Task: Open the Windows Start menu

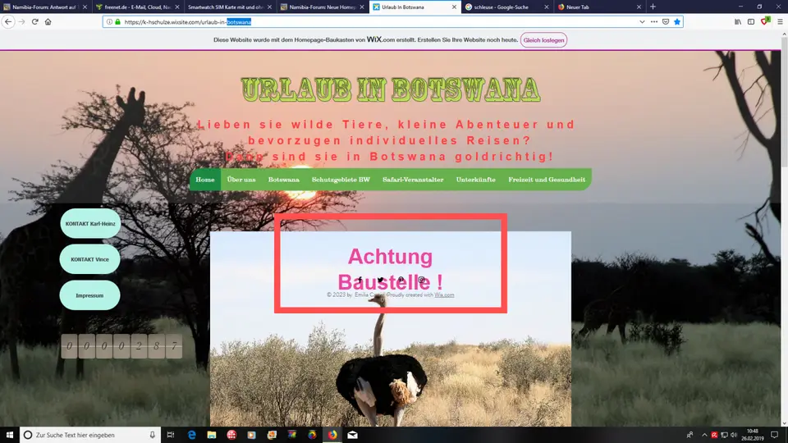Action: [x=10, y=435]
